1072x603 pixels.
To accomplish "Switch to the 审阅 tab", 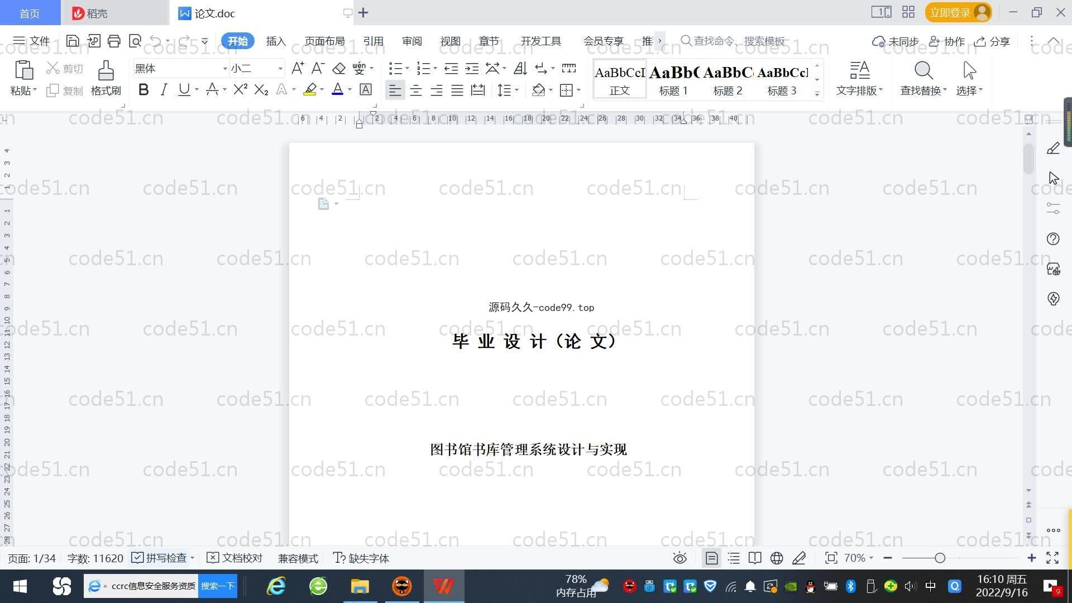I will point(411,41).
